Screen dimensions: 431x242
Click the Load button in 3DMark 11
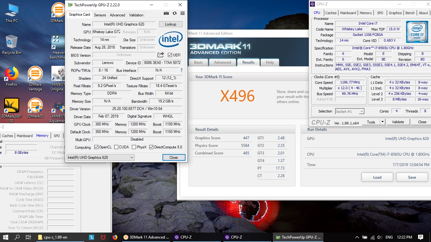tap(377, 177)
